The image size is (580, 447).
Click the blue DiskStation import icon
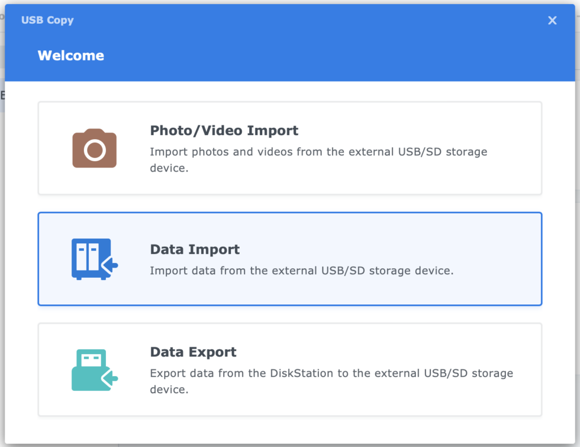94,259
